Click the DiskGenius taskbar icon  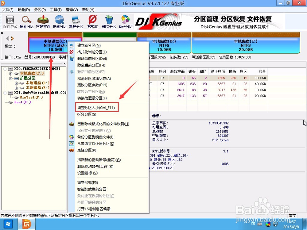(x=27, y=224)
